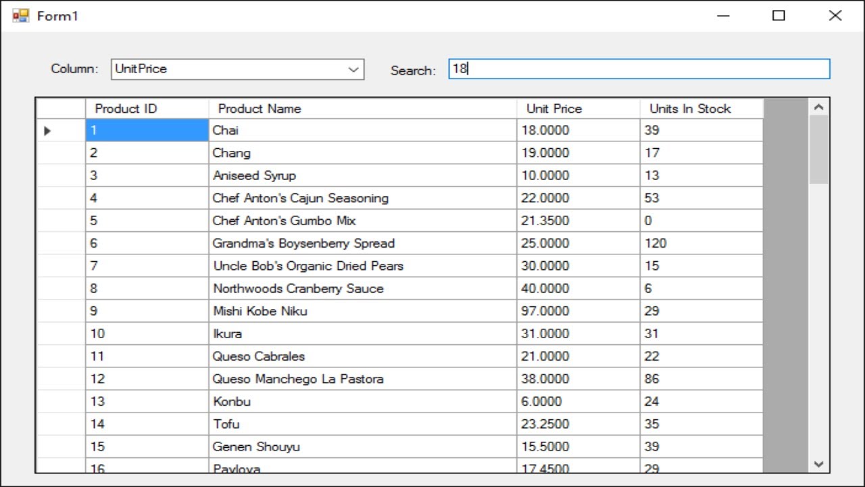Select the row header with current-row arrow
Image resolution: width=865 pixels, height=487 pixels.
click(x=61, y=131)
